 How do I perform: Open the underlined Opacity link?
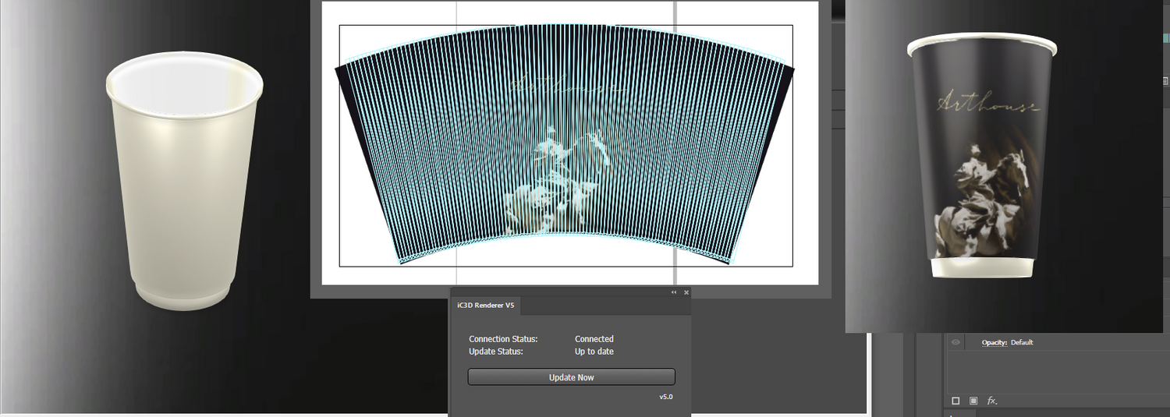point(993,342)
